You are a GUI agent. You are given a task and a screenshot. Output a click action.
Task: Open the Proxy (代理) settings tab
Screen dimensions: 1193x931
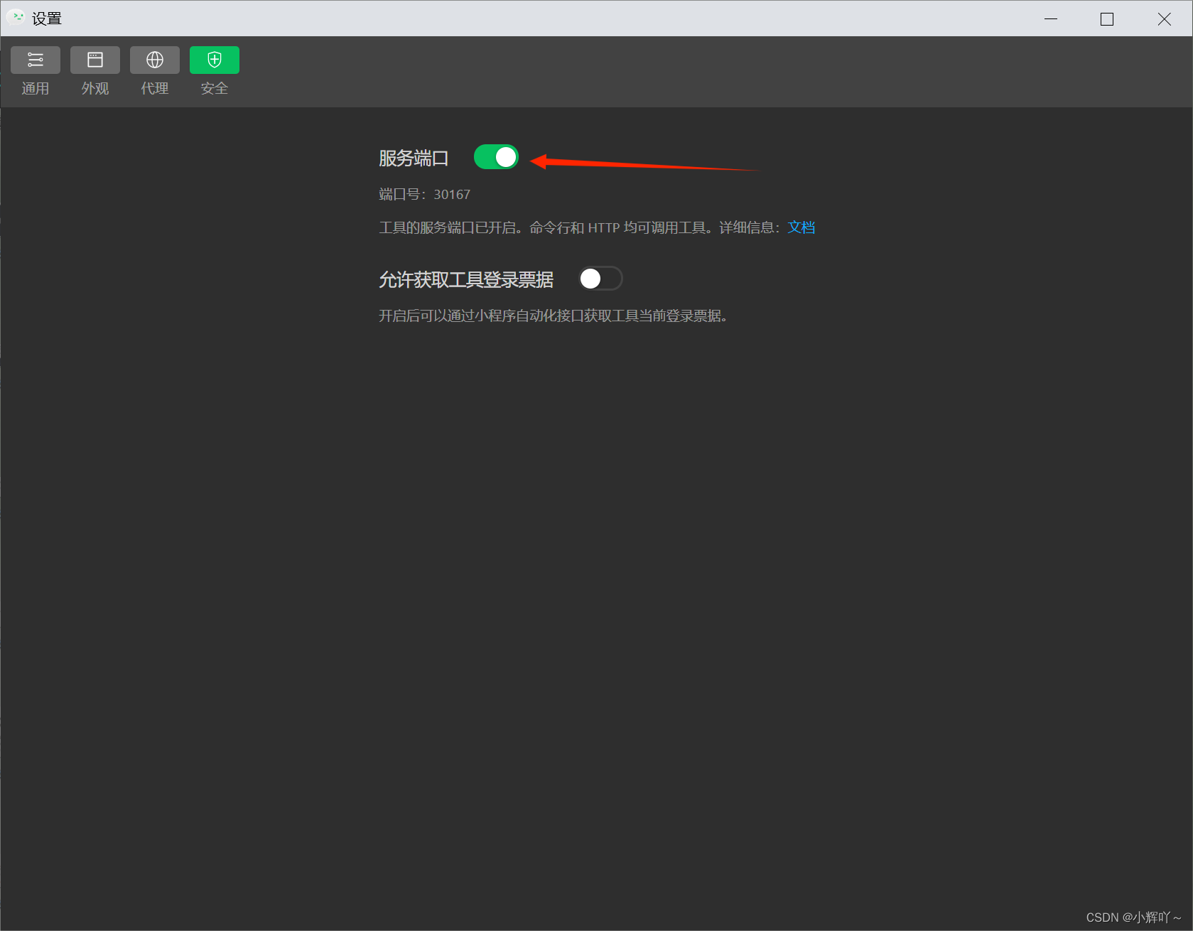[155, 71]
